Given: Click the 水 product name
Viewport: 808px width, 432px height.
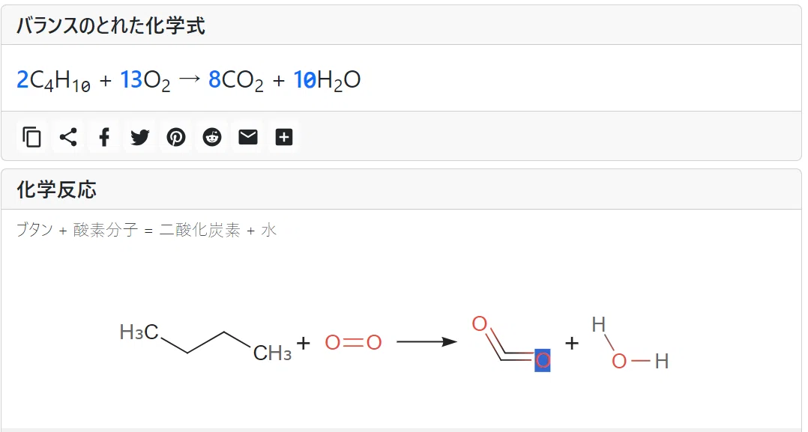Looking at the screenshot, I should (x=269, y=230).
